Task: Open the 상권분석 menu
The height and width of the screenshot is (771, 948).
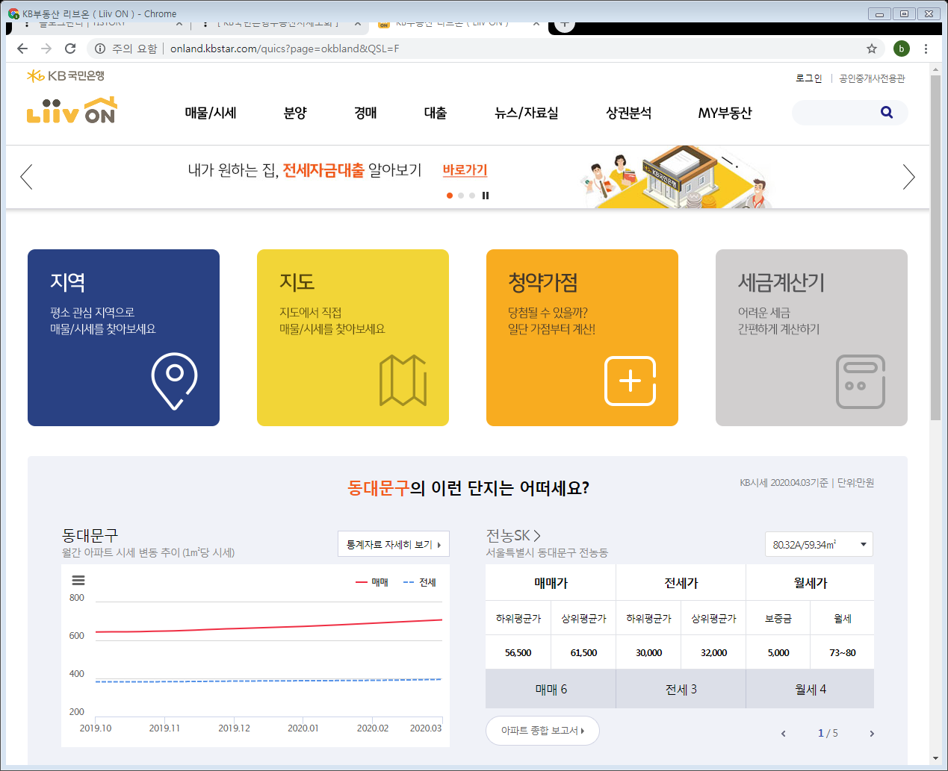Action: pos(628,113)
